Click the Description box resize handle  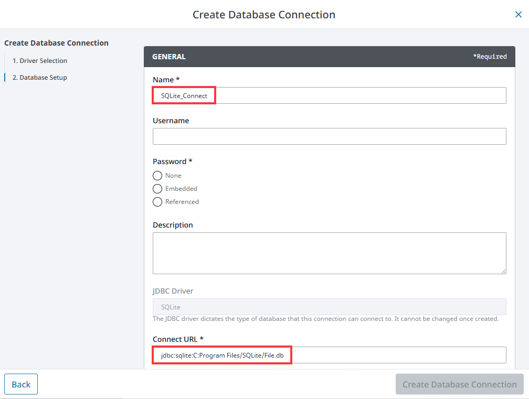(x=503, y=271)
